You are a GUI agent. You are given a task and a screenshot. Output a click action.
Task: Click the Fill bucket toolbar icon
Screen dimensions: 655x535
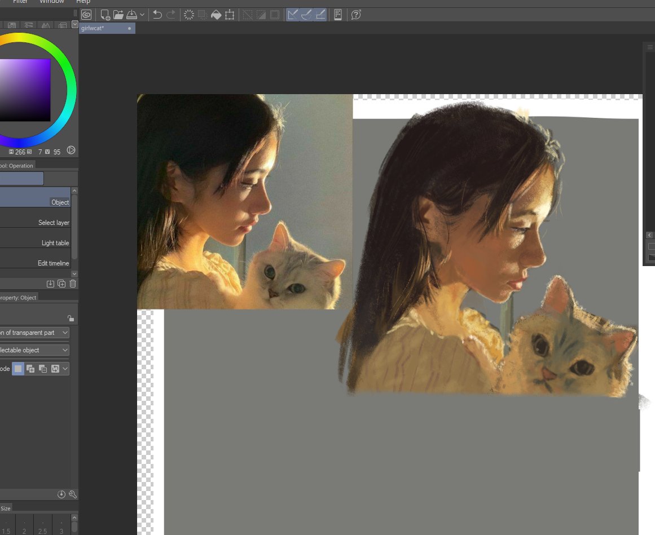pyautogui.click(x=216, y=15)
